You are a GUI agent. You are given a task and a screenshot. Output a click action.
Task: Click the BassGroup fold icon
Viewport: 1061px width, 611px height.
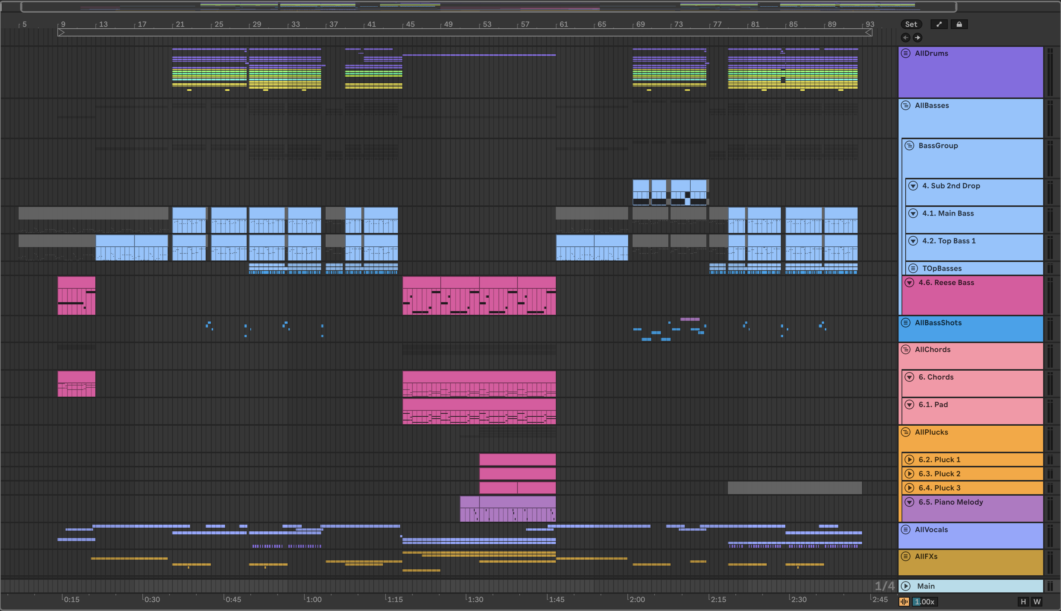click(x=909, y=145)
